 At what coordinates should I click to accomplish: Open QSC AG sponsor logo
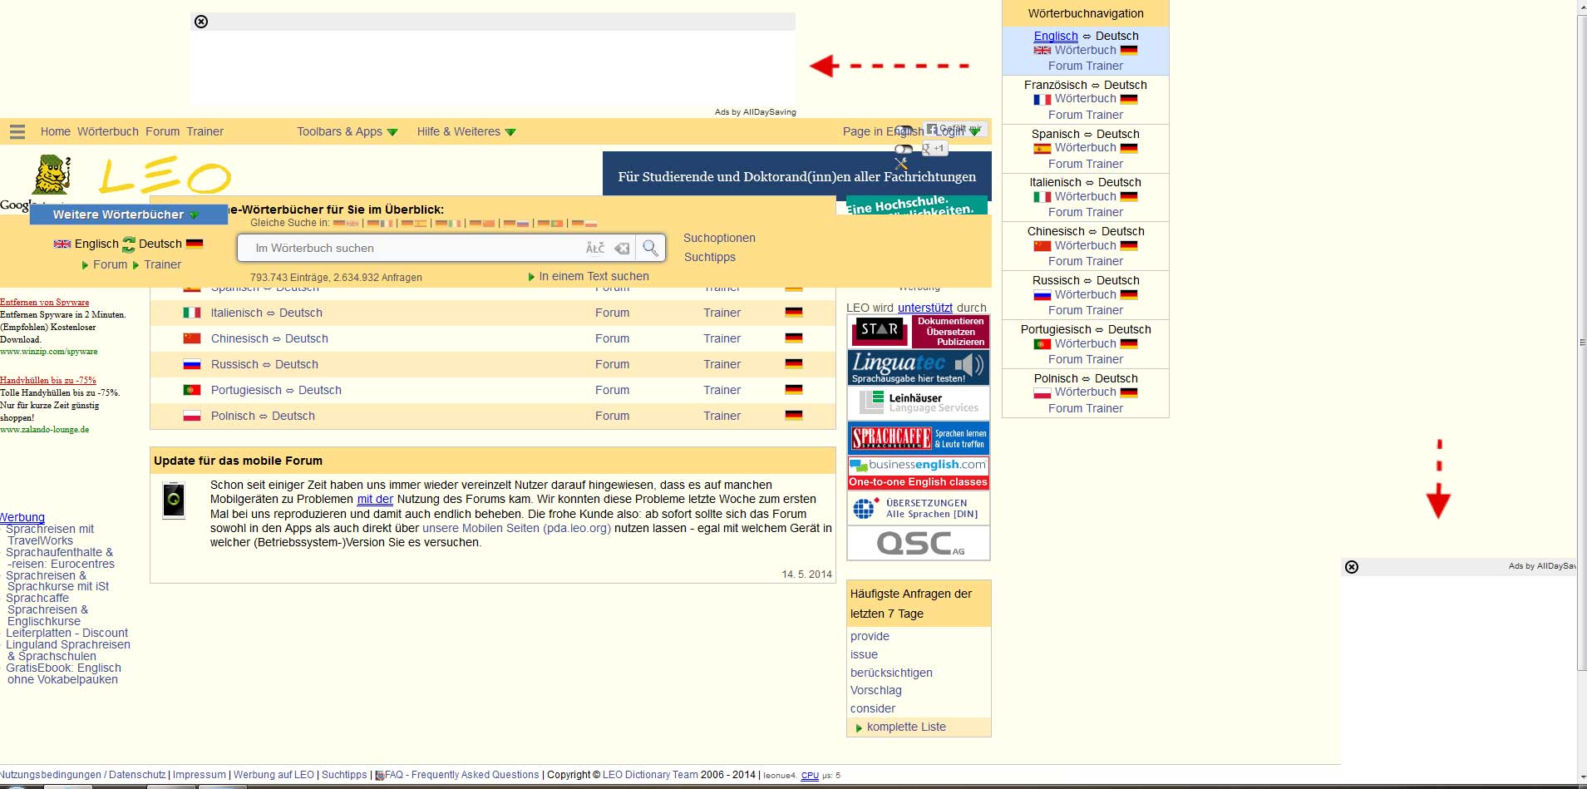click(x=919, y=544)
